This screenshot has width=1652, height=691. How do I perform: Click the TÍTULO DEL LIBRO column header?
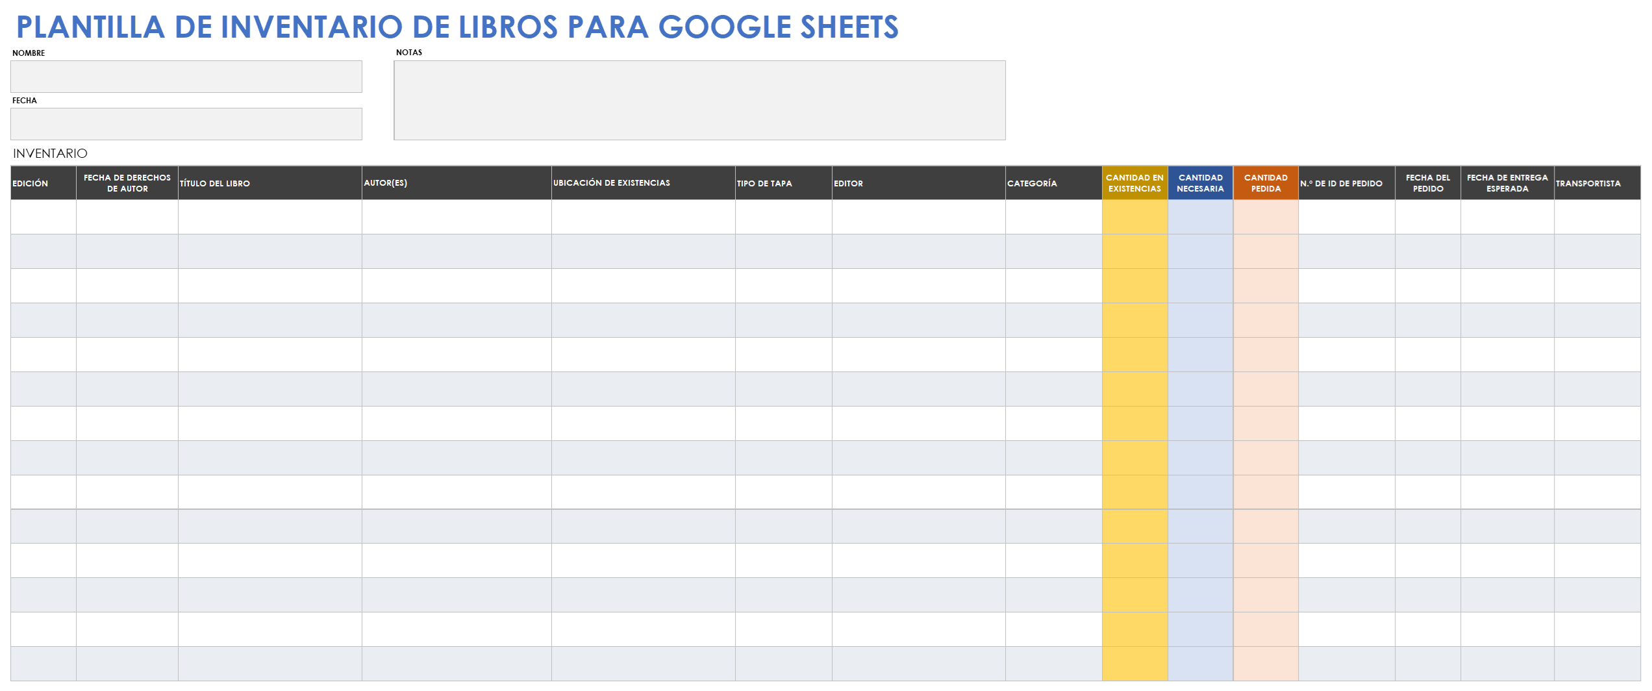(x=270, y=183)
